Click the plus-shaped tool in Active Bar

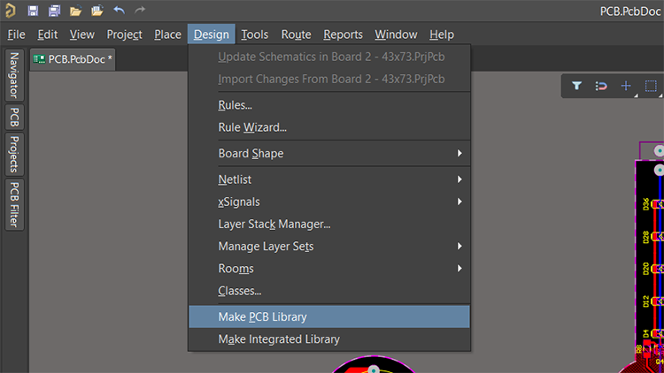pos(626,86)
